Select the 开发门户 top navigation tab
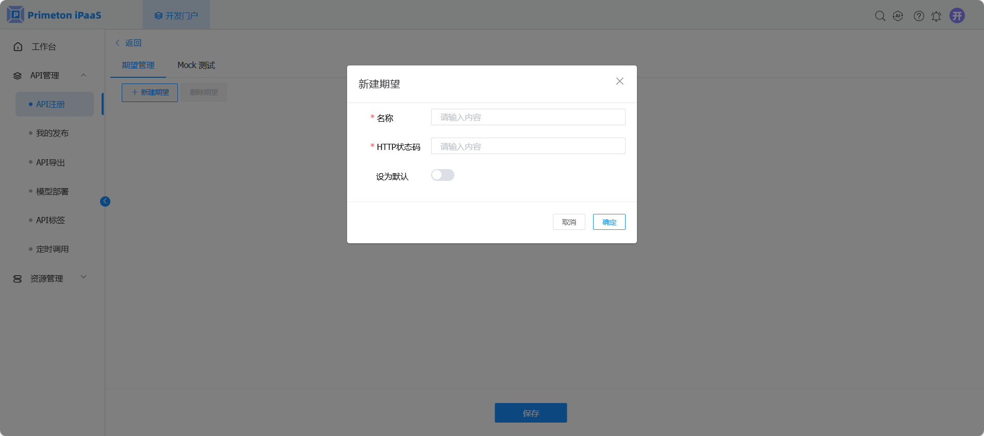 tap(176, 15)
